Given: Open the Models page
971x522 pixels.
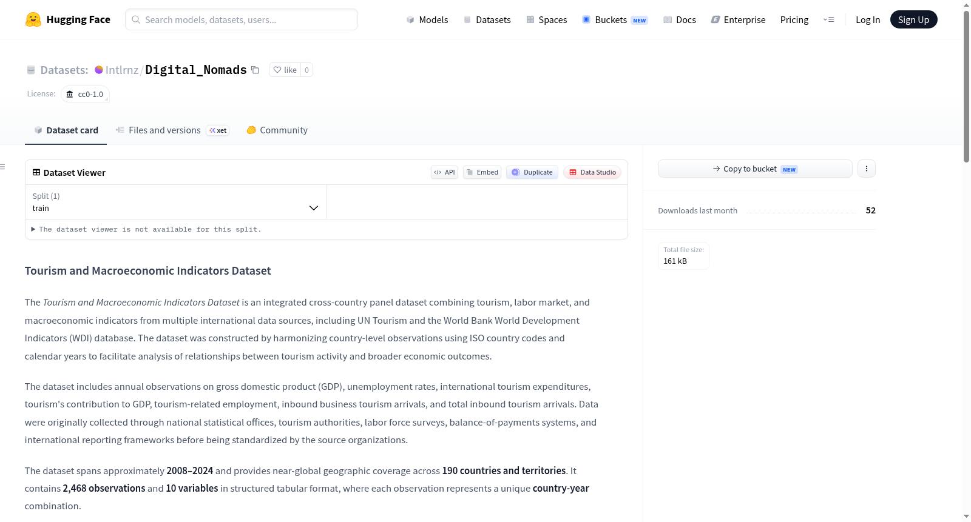Looking at the screenshot, I should click(427, 19).
